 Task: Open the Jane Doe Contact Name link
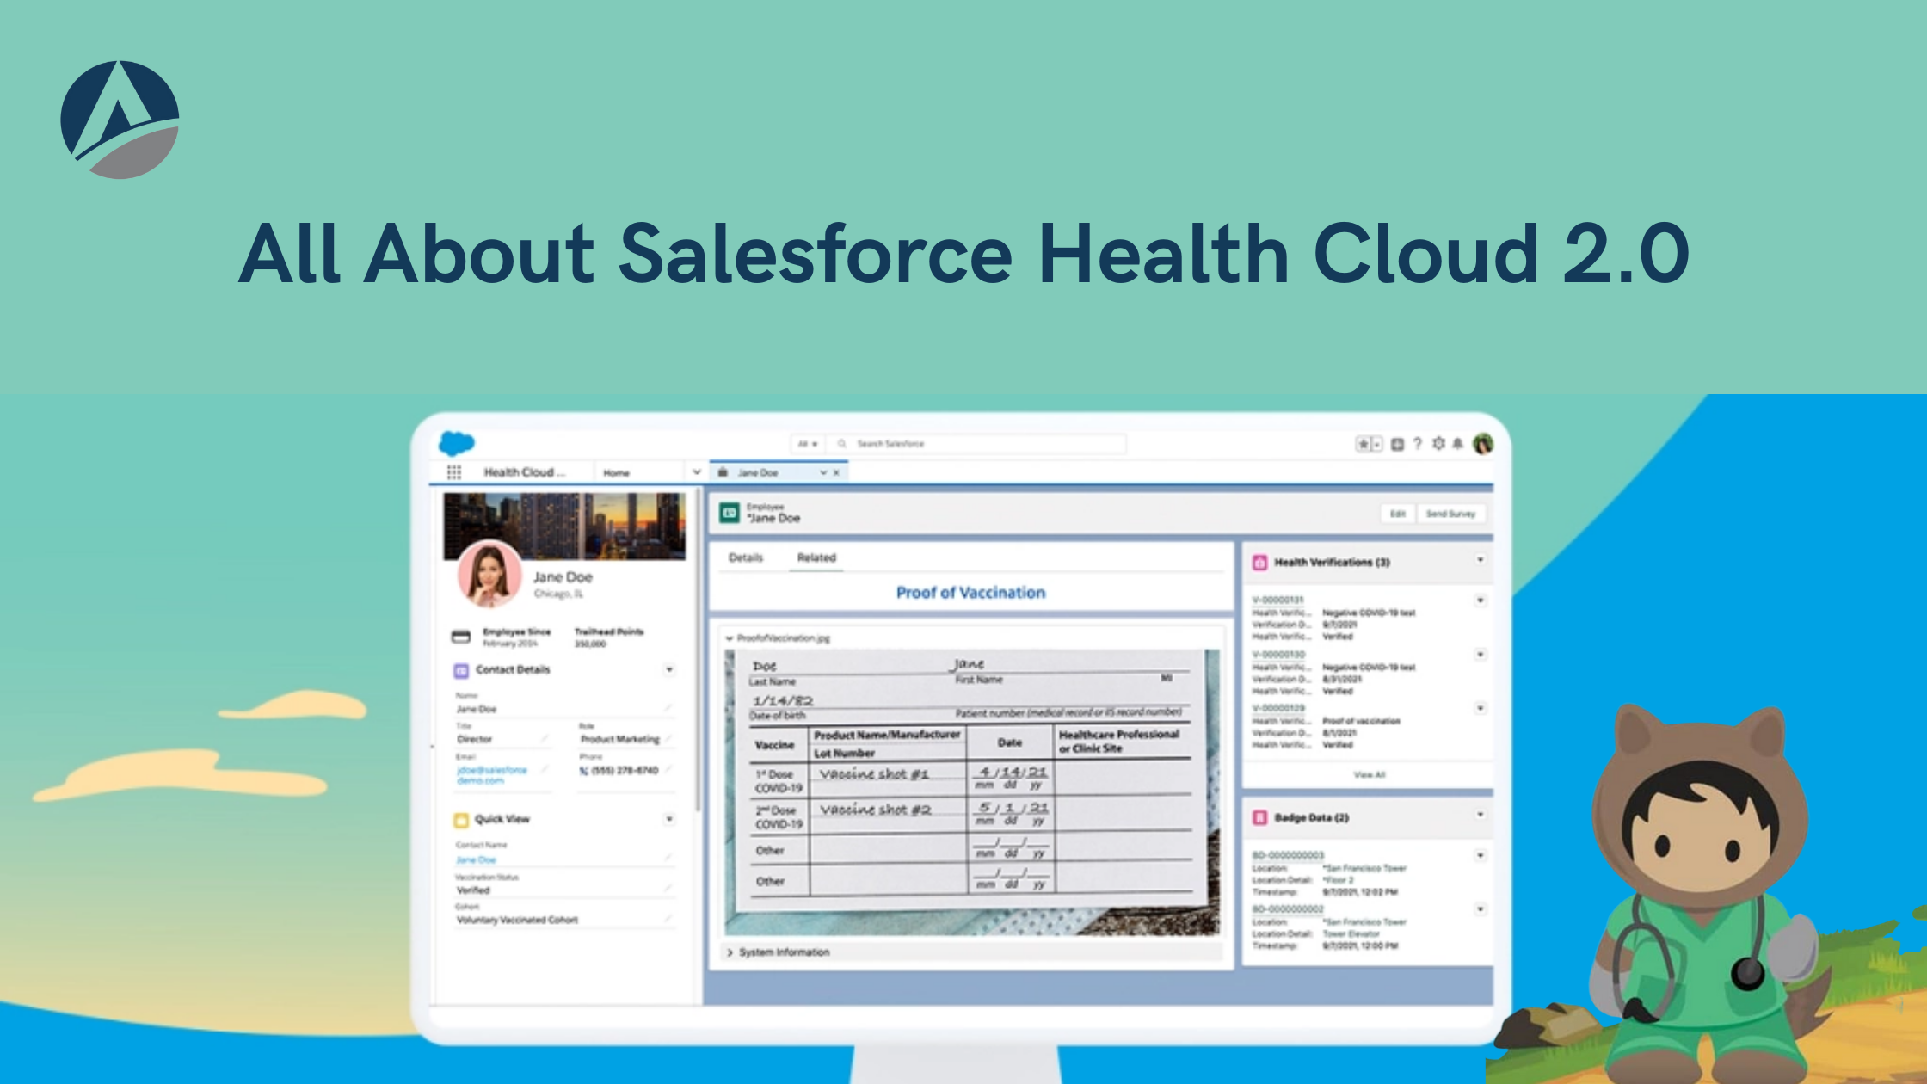(476, 859)
